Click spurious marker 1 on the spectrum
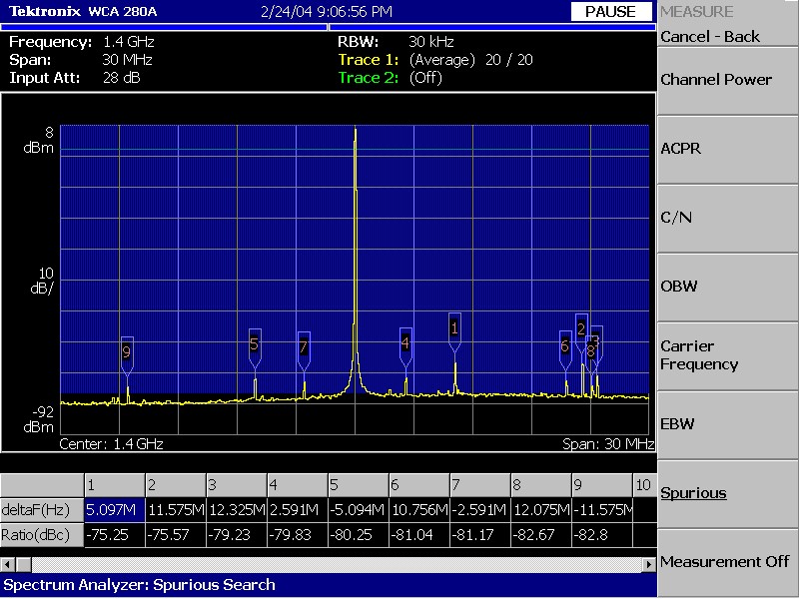This screenshot has height=599, width=799. pos(454,327)
